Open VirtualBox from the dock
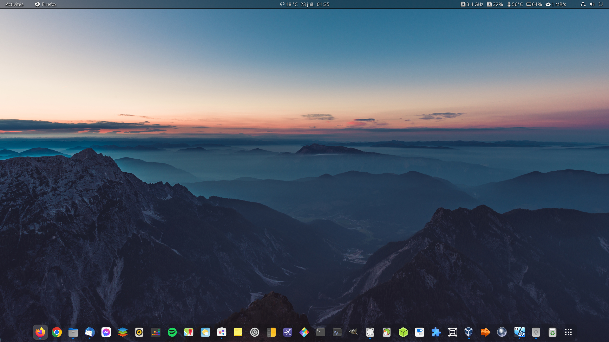This screenshot has width=609, height=342. tap(469, 332)
